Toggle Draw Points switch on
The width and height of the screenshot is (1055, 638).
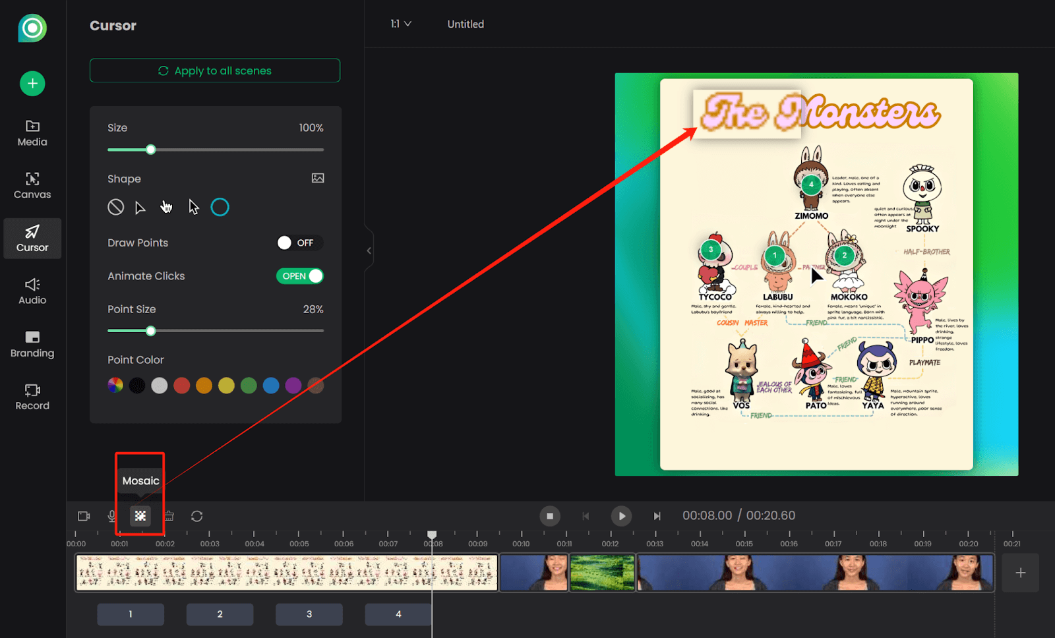(x=299, y=243)
